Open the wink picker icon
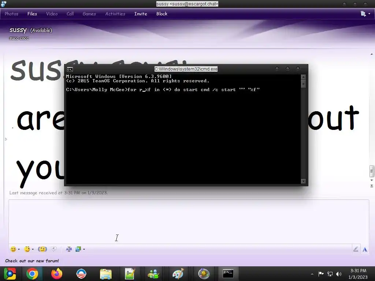 [x=27, y=249]
